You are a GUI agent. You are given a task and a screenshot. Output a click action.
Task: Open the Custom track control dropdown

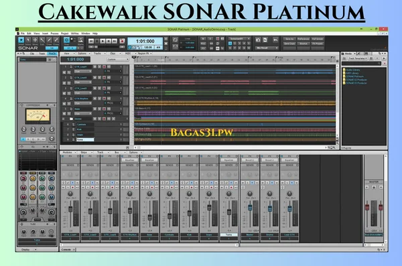(x=118, y=59)
